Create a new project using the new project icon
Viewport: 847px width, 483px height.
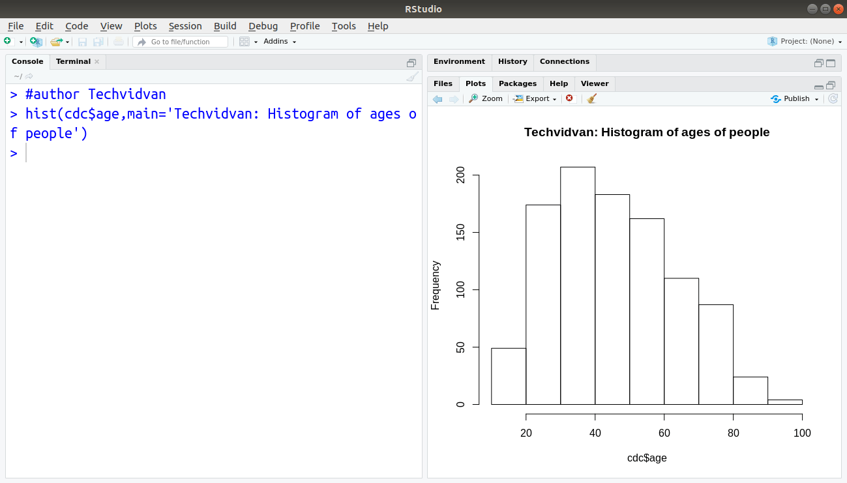tap(36, 41)
